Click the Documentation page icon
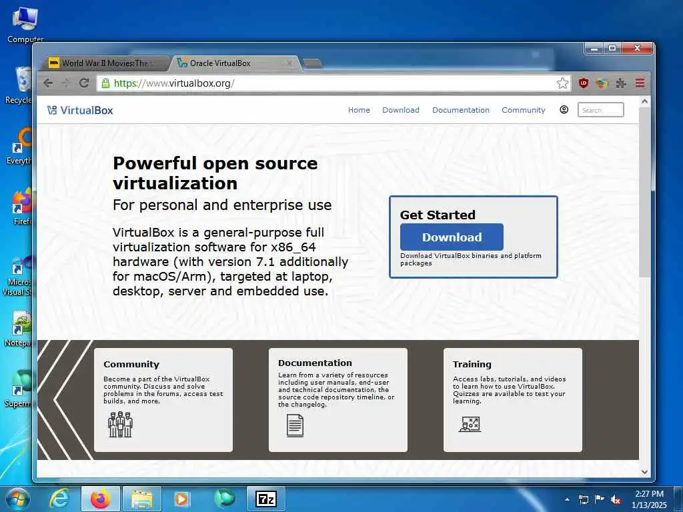The height and width of the screenshot is (512, 683). point(295,425)
